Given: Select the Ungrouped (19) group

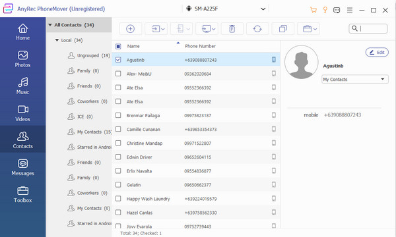Looking at the screenshot, I should (89, 55).
